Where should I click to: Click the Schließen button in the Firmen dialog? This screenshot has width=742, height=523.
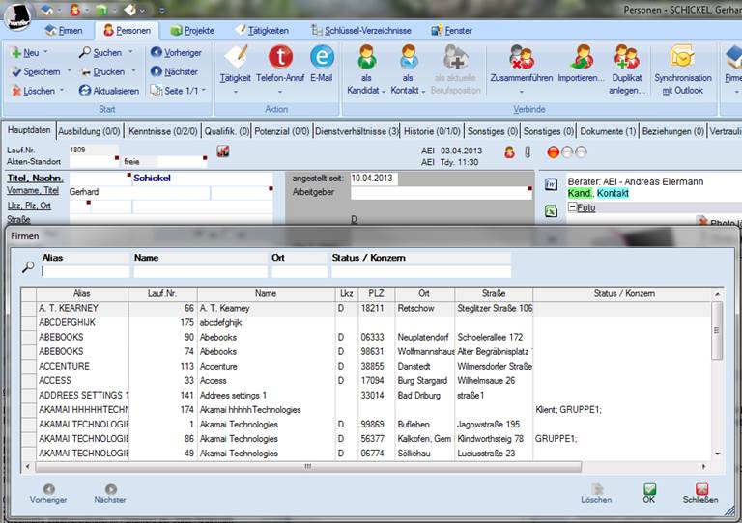tap(700, 493)
